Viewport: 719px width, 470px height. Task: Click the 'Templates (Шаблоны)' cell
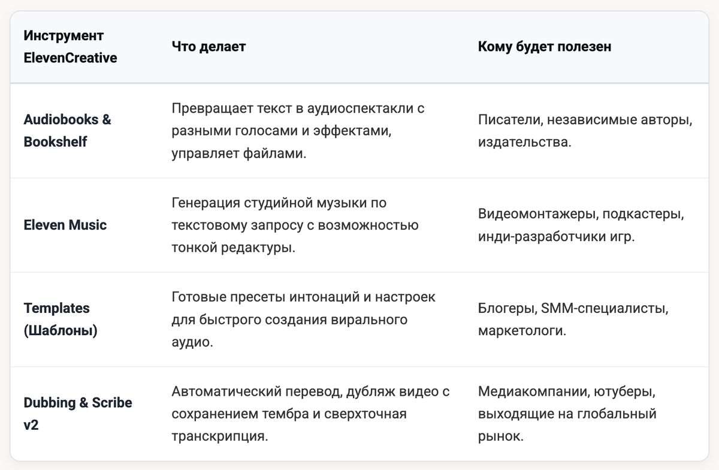pos(60,319)
